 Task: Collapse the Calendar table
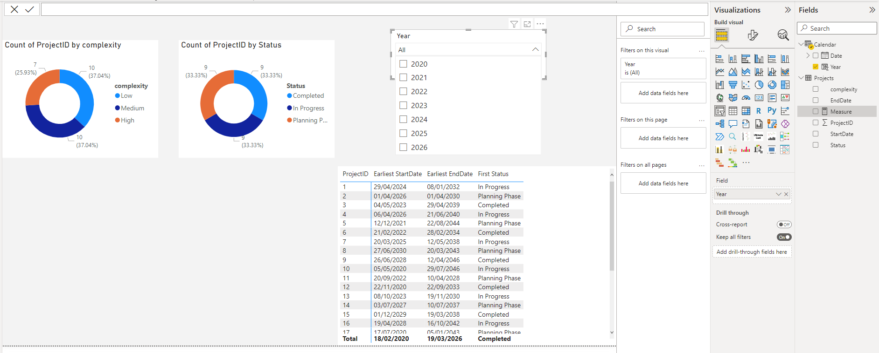point(801,44)
